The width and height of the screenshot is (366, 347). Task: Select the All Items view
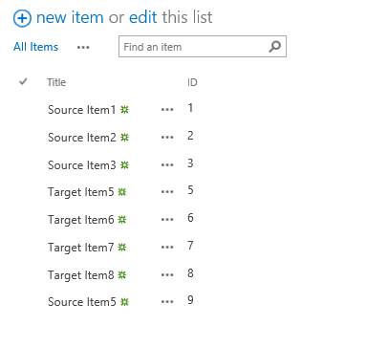[x=35, y=47]
